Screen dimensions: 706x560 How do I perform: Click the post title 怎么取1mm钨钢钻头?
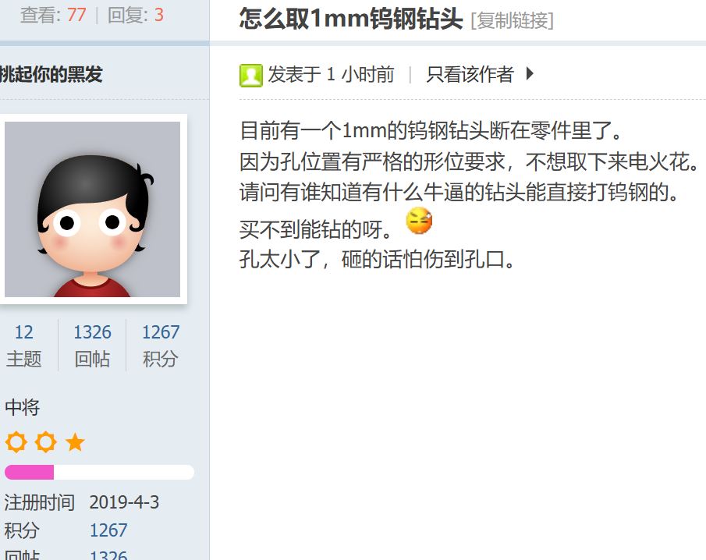(x=351, y=19)
